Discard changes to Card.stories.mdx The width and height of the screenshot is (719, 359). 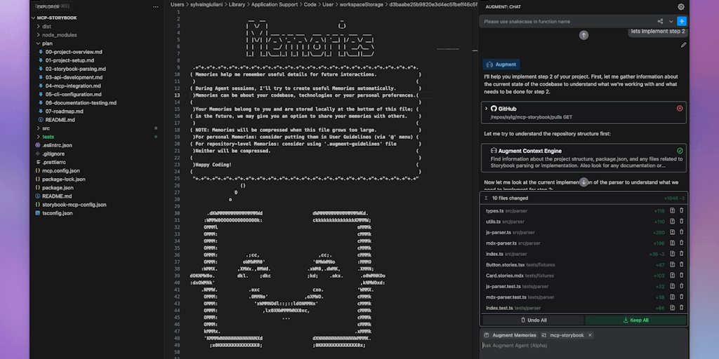point(681,276)
